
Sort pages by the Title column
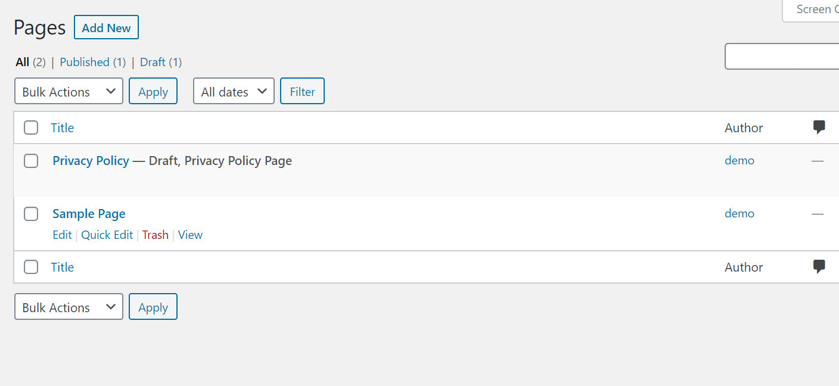(62, 127)
